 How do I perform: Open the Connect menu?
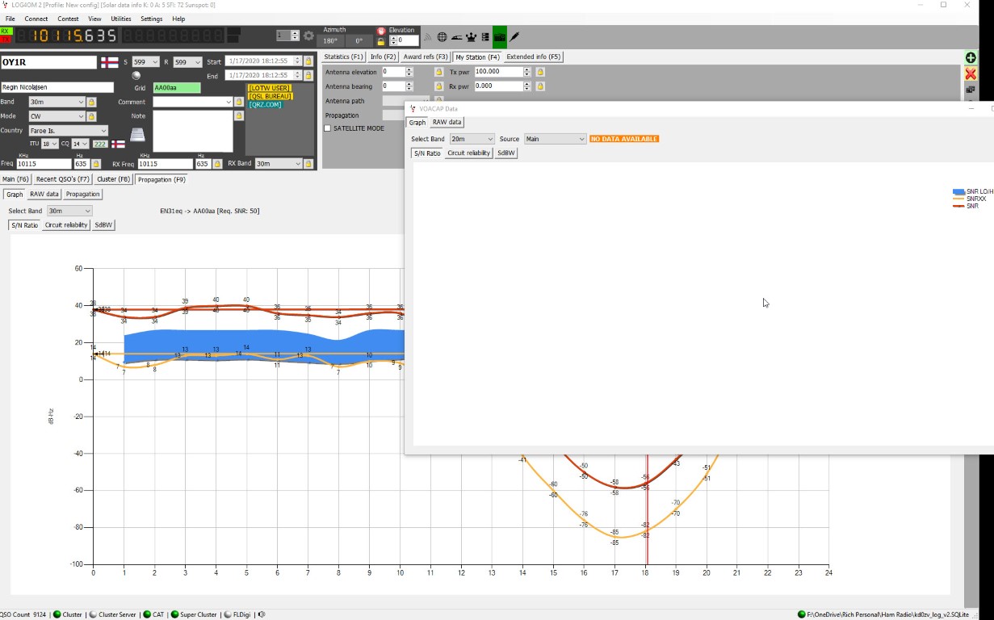(x=36, y=19)
